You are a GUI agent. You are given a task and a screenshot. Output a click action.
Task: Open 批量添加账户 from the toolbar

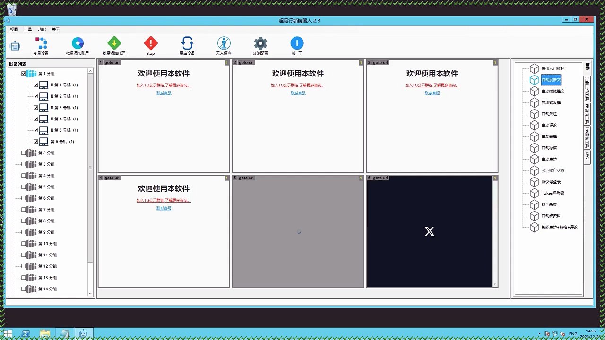point(78,43)
